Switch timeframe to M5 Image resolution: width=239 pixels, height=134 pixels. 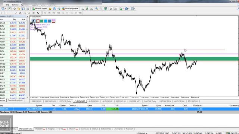coord(49,13)
